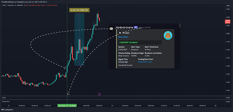Click the red 2.879 current price label

pos(228,21)
